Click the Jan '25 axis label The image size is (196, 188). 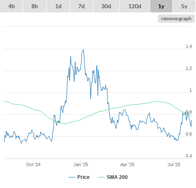tap(81, 164)
